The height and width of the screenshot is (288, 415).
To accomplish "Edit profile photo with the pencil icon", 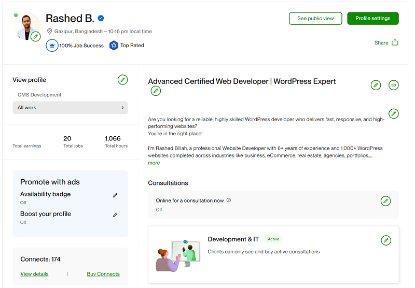I will click(35, 37).
